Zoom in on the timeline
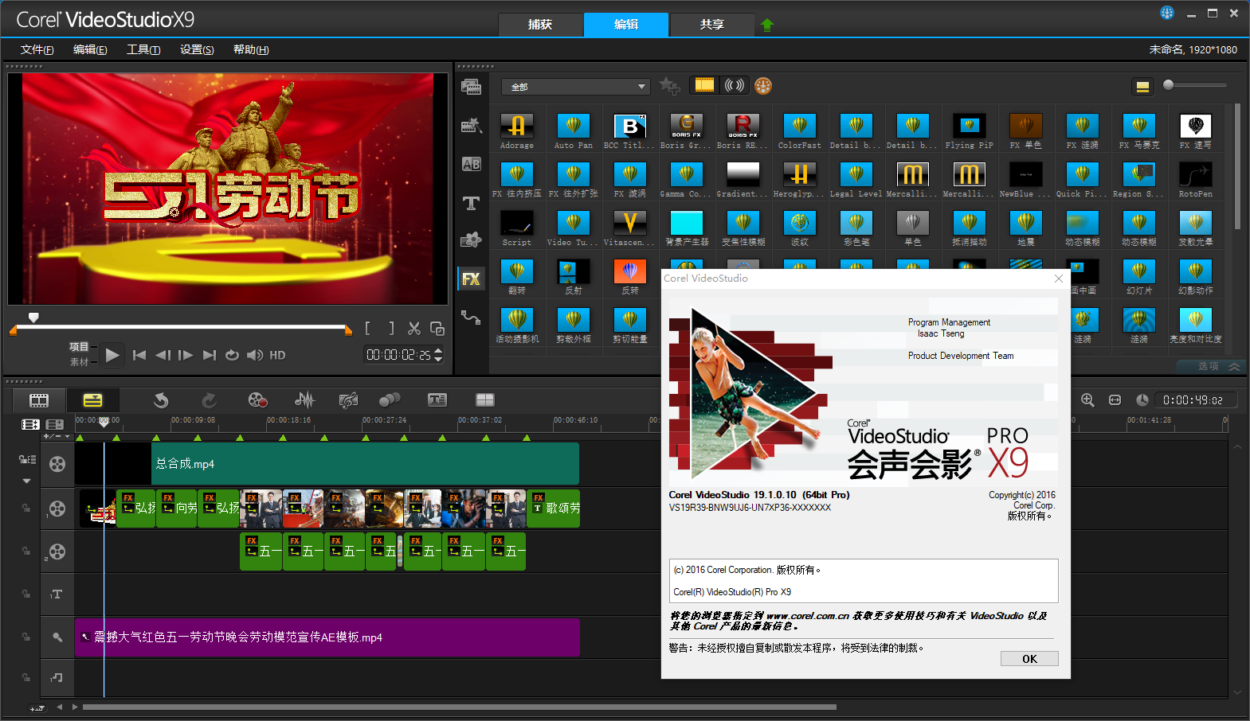 [1087, 400]
